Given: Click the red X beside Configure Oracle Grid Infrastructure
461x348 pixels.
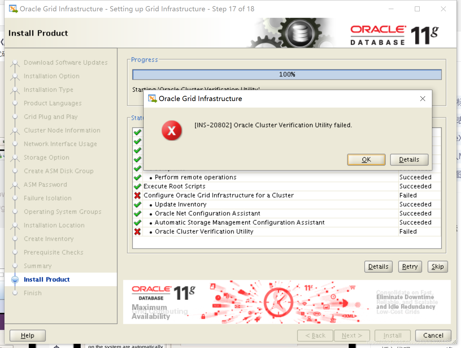Looking at the screenshot, I should pos(138,195).
